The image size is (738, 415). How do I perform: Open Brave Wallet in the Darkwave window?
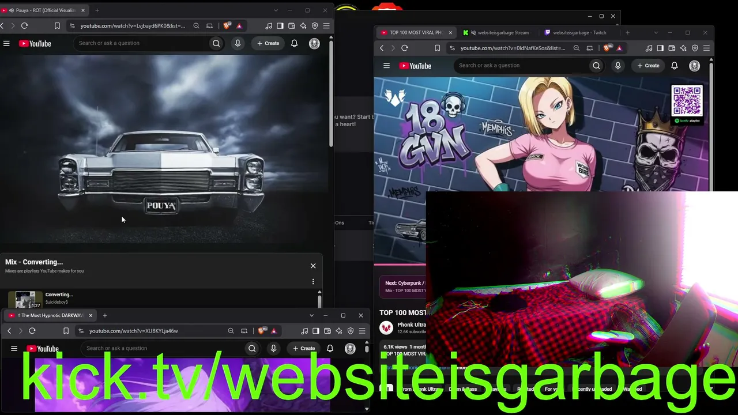[327, 331]
